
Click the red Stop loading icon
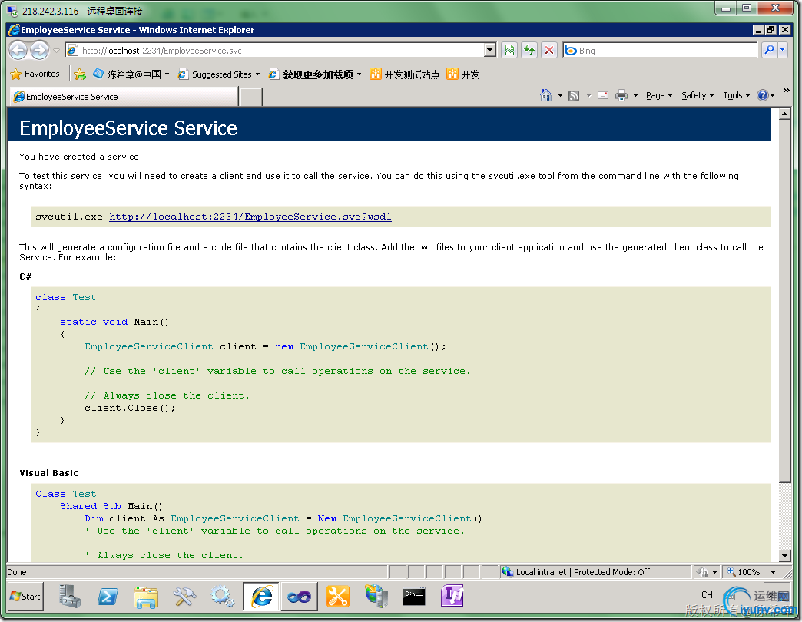click(549, 51)
